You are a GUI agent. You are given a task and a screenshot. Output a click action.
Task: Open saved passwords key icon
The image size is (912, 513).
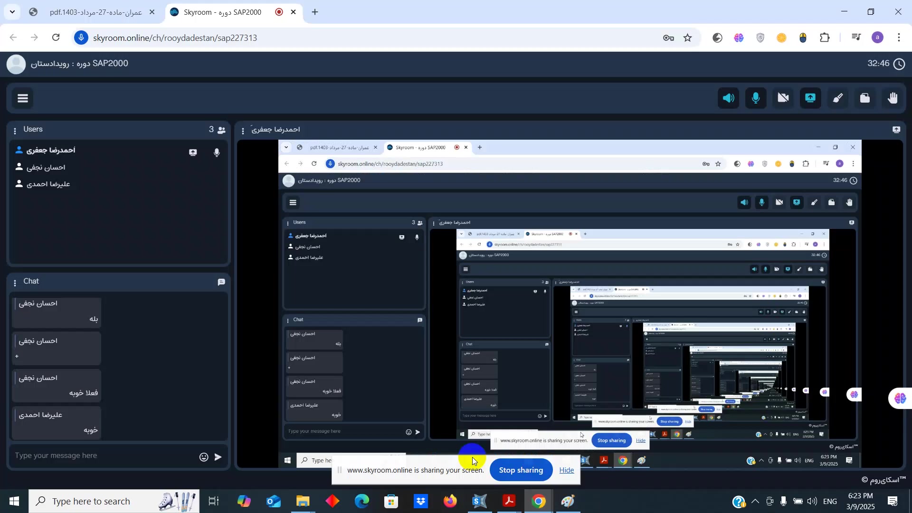pos(668,38)
